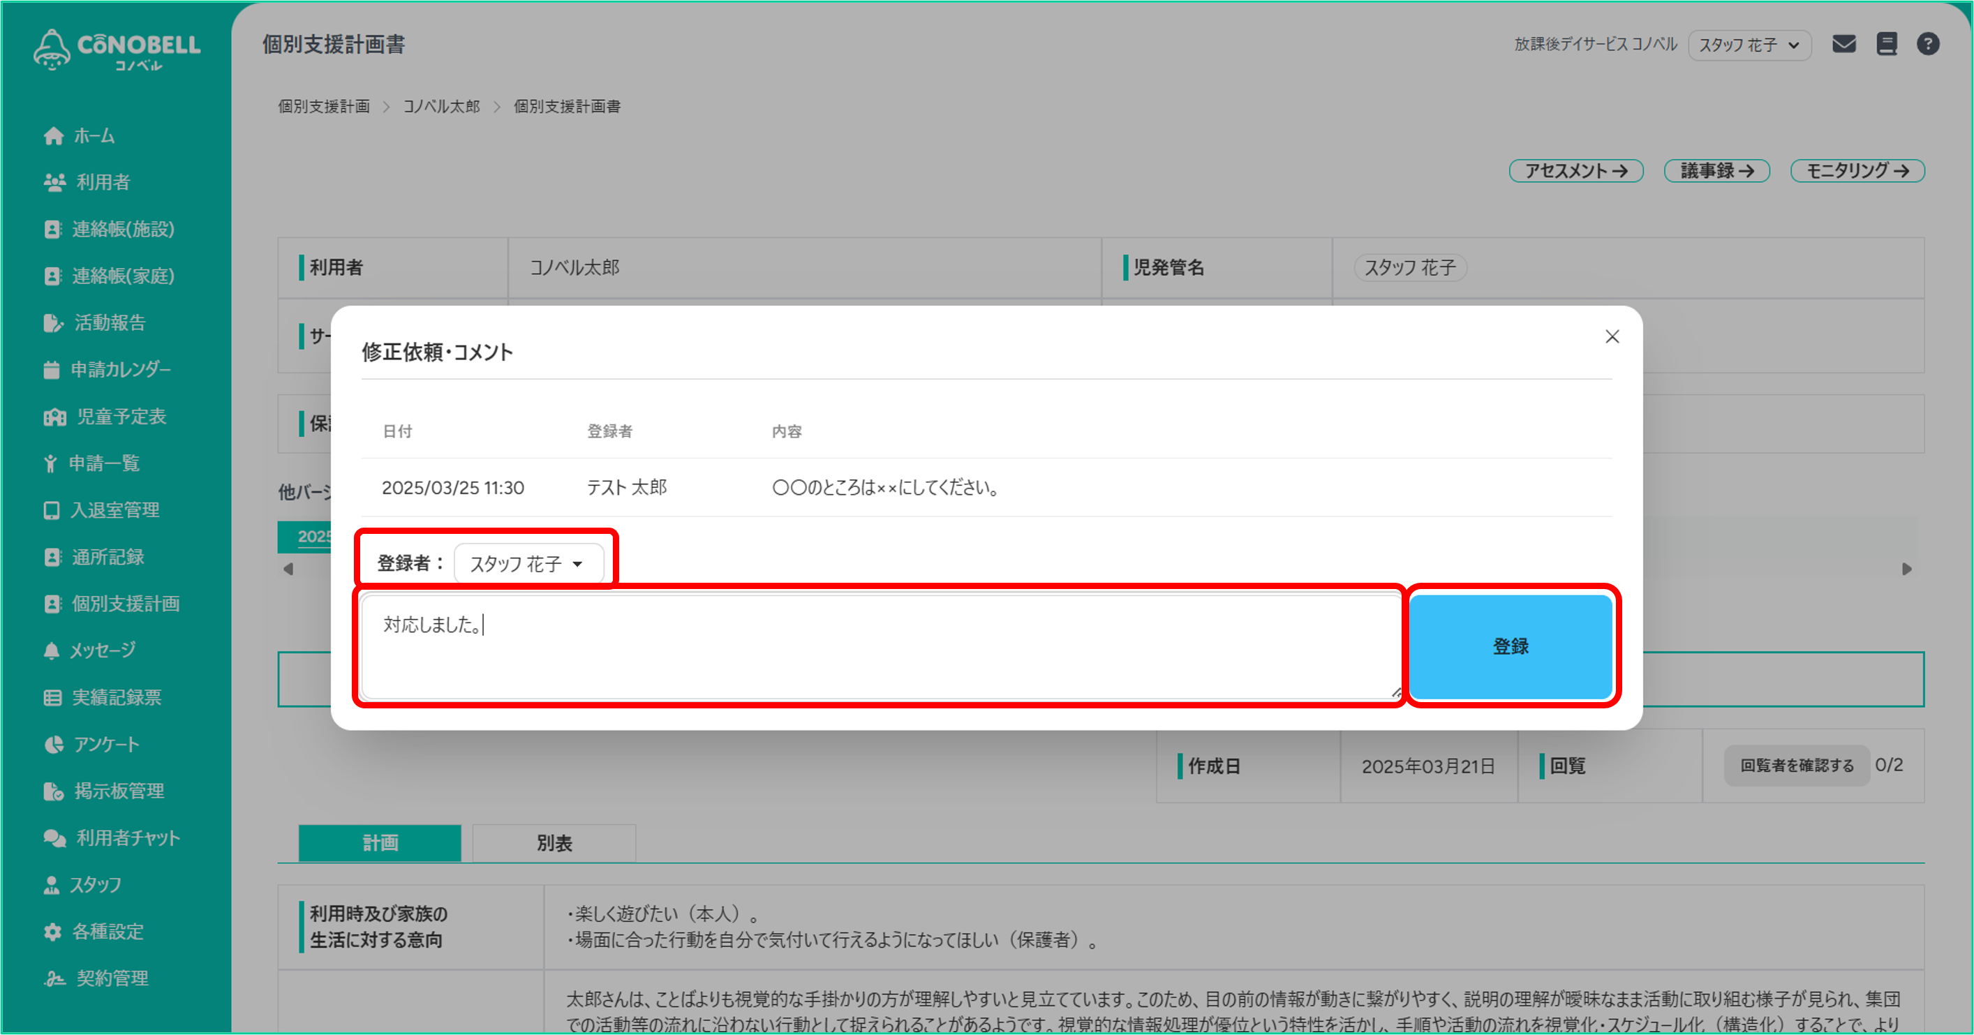Image resolution: width=1974 pixels, height=1035 pixels.
Task: Open 実績記録票 table icon
Action: tap(52, 697)
